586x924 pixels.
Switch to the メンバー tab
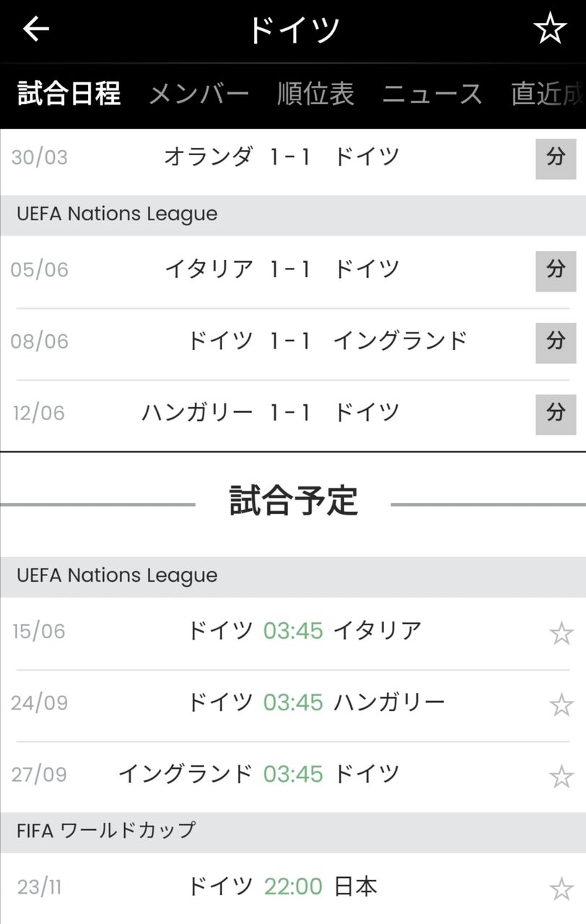click(x=198, y=94)
